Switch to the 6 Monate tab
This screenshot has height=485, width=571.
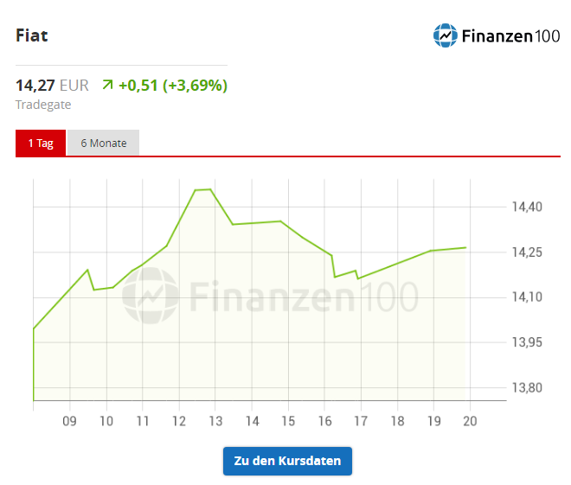[104, 144]
